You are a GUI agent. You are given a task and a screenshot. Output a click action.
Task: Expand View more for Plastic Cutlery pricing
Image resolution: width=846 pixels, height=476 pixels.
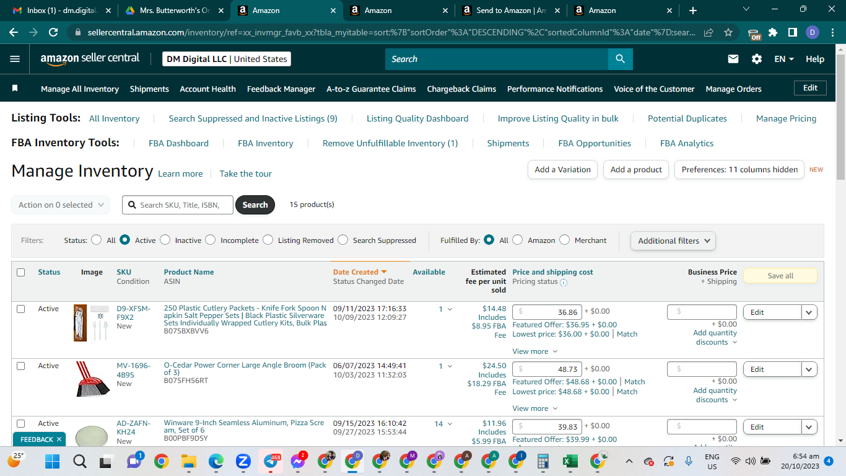[535, 351]
